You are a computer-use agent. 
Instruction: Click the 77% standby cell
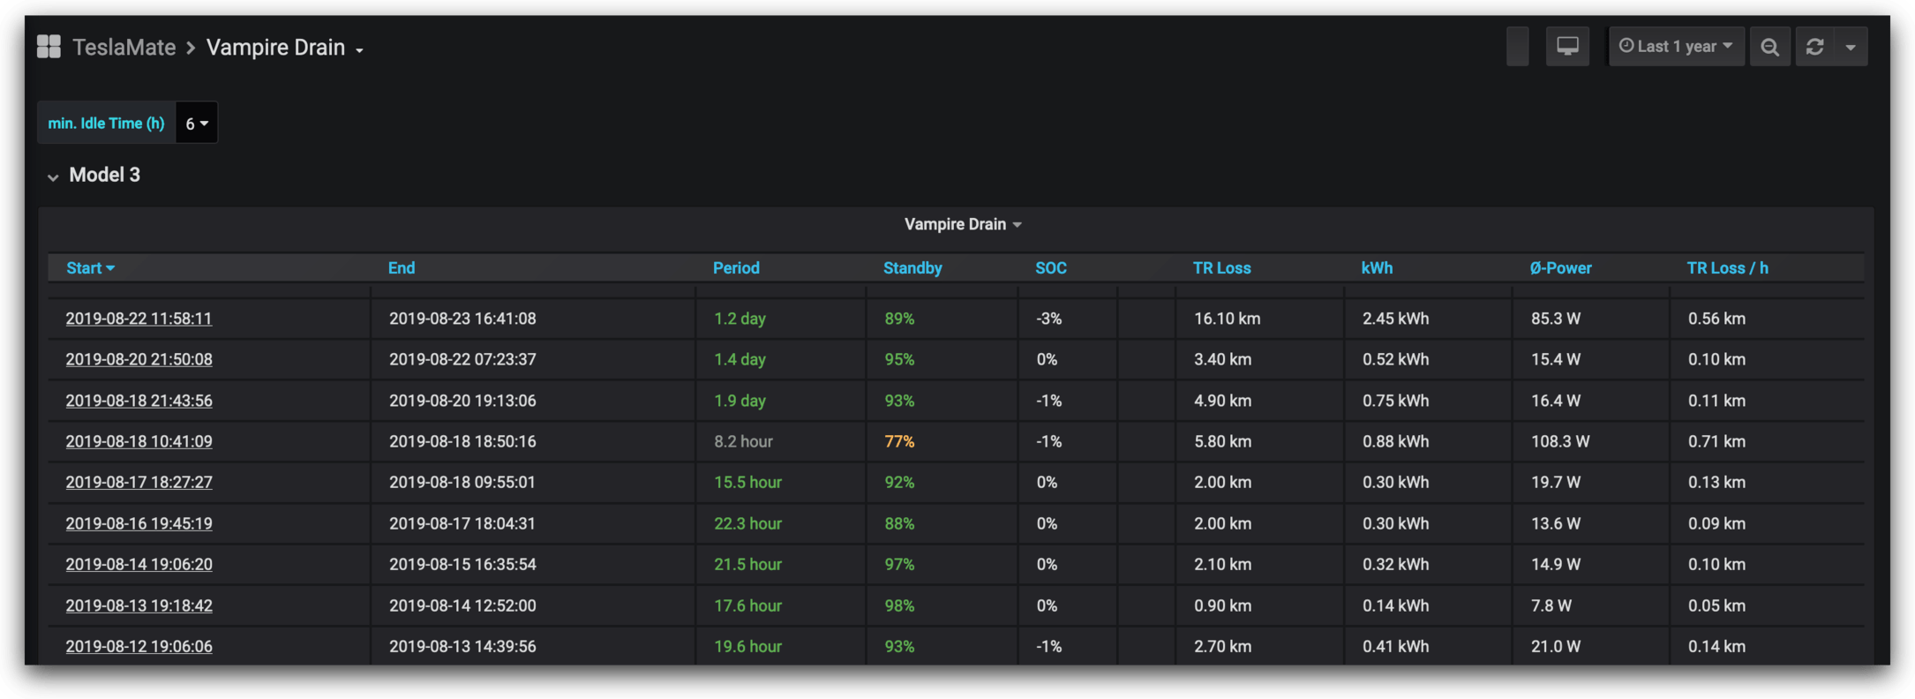click(899, 441)
